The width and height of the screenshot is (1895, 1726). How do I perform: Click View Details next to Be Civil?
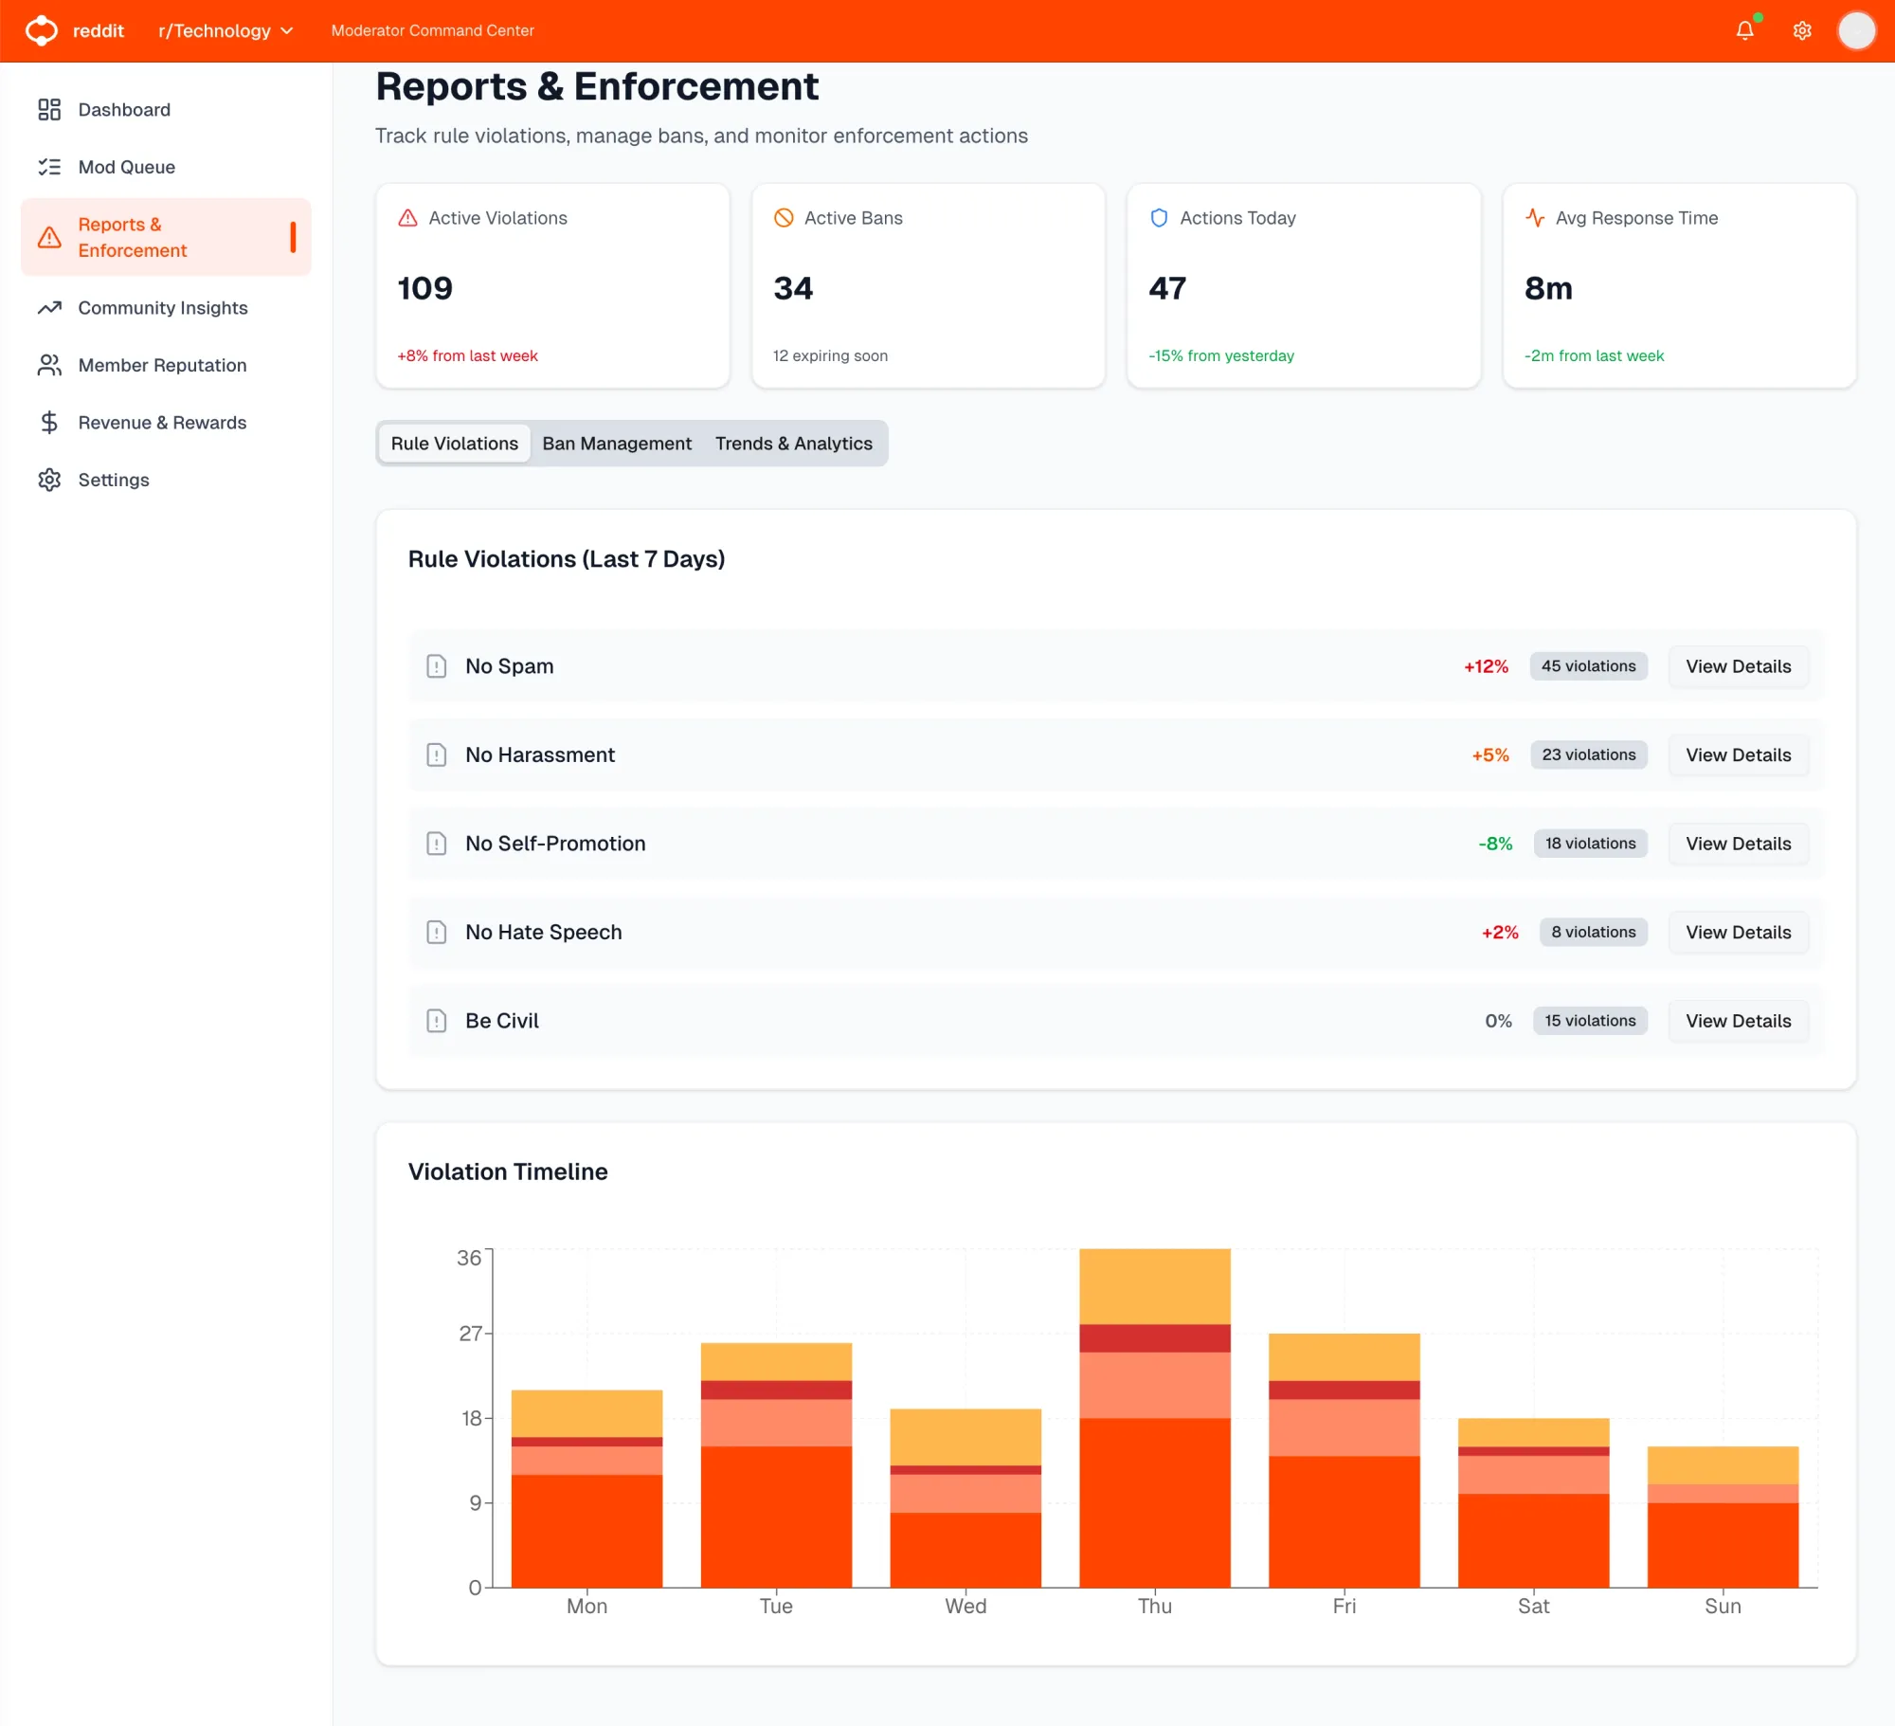point(1738,1021)
